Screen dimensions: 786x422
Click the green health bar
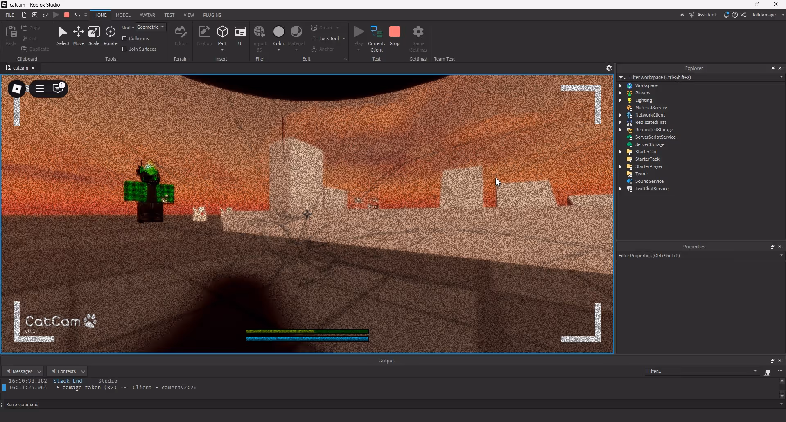click(307, 332)
